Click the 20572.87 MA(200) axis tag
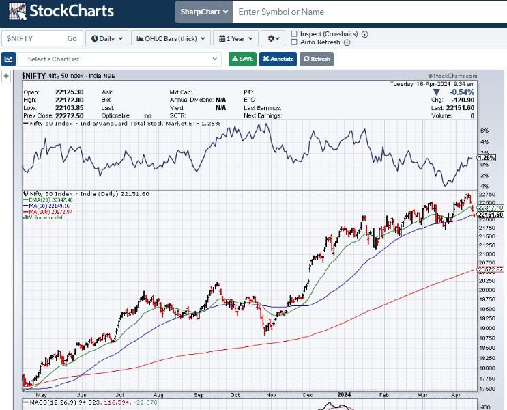The height and width of the screenshot is (410, 507). (x=490, y=269)
